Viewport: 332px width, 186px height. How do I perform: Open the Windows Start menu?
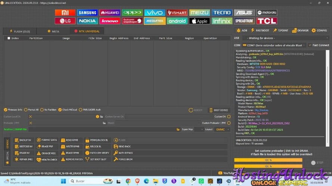(x=63, y=181)
